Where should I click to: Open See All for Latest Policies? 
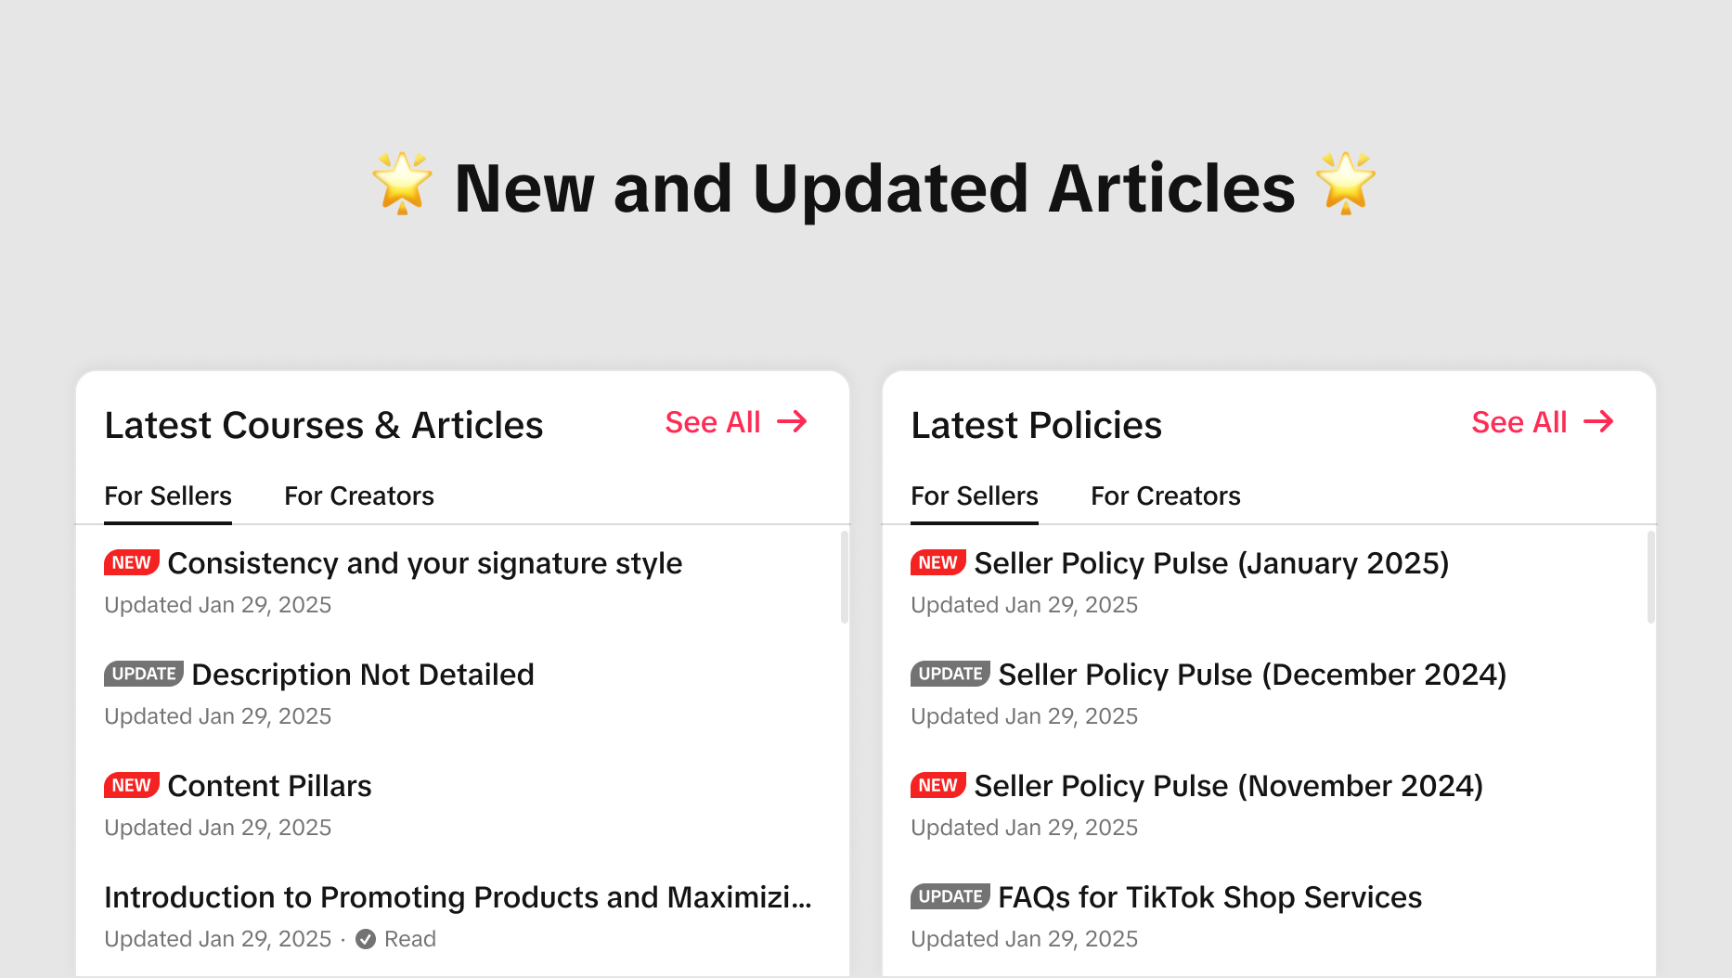pyautogui.click(x=1519, y=422)
